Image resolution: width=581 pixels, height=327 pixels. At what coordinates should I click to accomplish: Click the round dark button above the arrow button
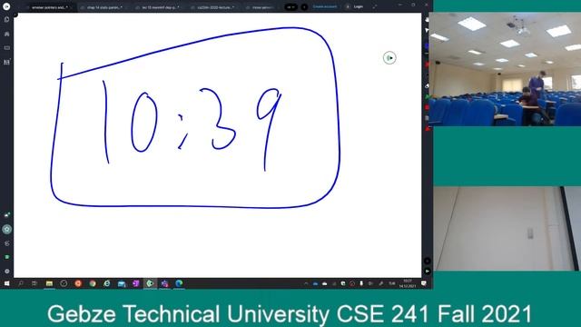tap(428, 261)
